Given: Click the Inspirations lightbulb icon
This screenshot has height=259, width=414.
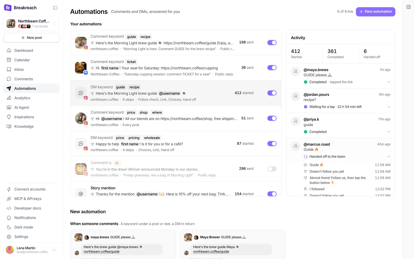Looking at the screenshot, I should pos(9,117).
